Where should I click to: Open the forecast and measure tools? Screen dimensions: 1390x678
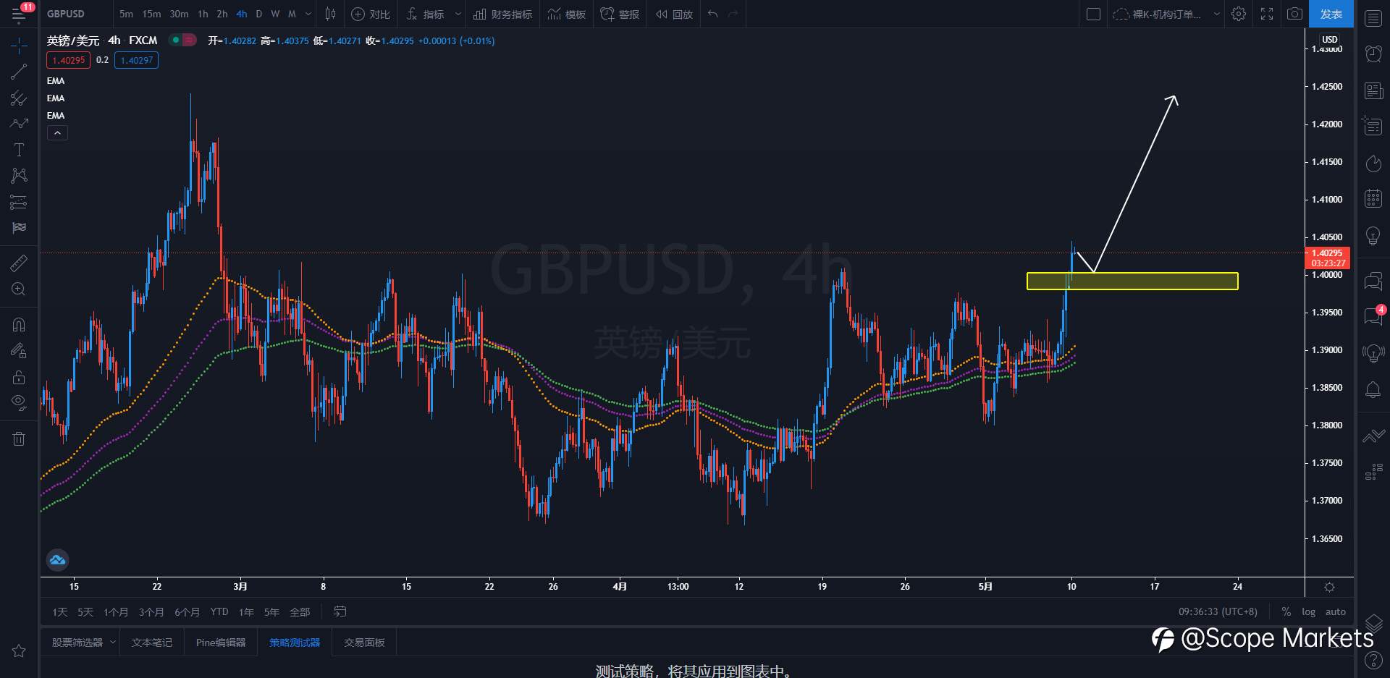coord(19,202)
